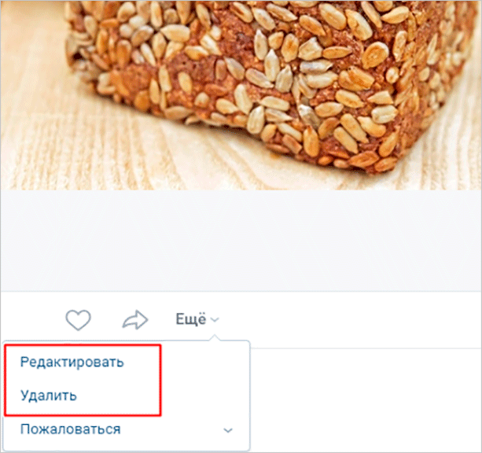
Task: Expand the chevron next to Пожаловаться
Action: pos(228,430)
